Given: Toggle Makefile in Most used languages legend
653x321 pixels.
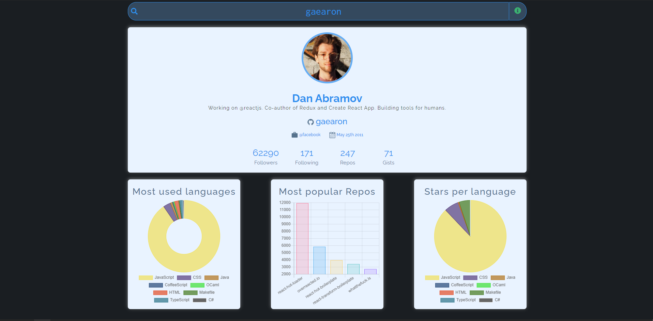Looking at the screenshot, I should click(x=199, y=292).
